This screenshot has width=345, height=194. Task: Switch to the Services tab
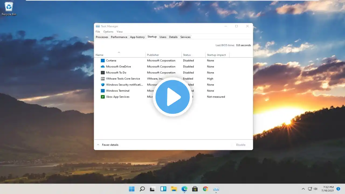tap(185, 37)
